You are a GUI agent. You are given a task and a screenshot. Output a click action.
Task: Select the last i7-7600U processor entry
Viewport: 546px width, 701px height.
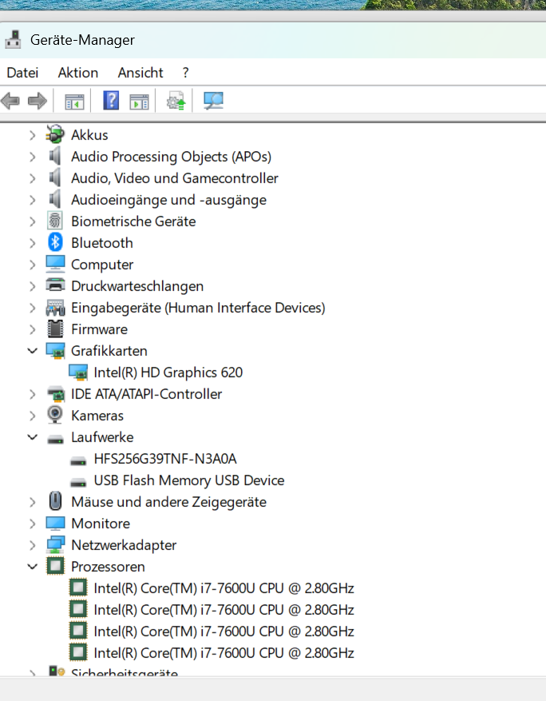224,653
